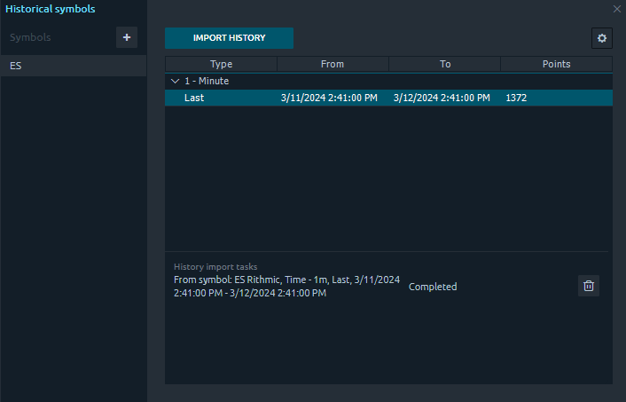Click the Historical symbols panel title
Screen dimensions: 626x402
coord(51,9)
